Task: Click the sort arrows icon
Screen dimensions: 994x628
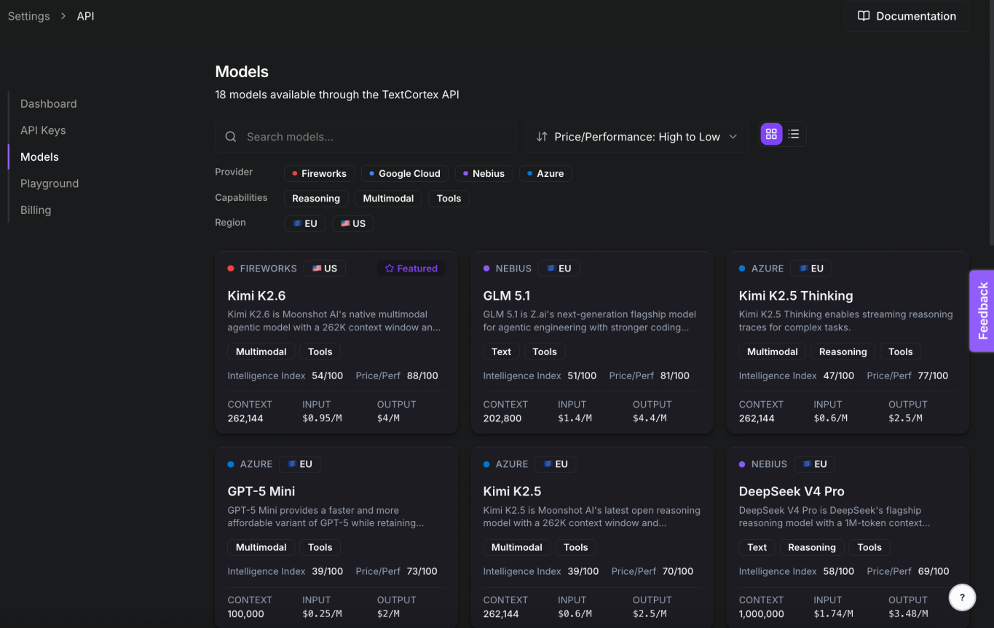Action: (x=542, y=137)
